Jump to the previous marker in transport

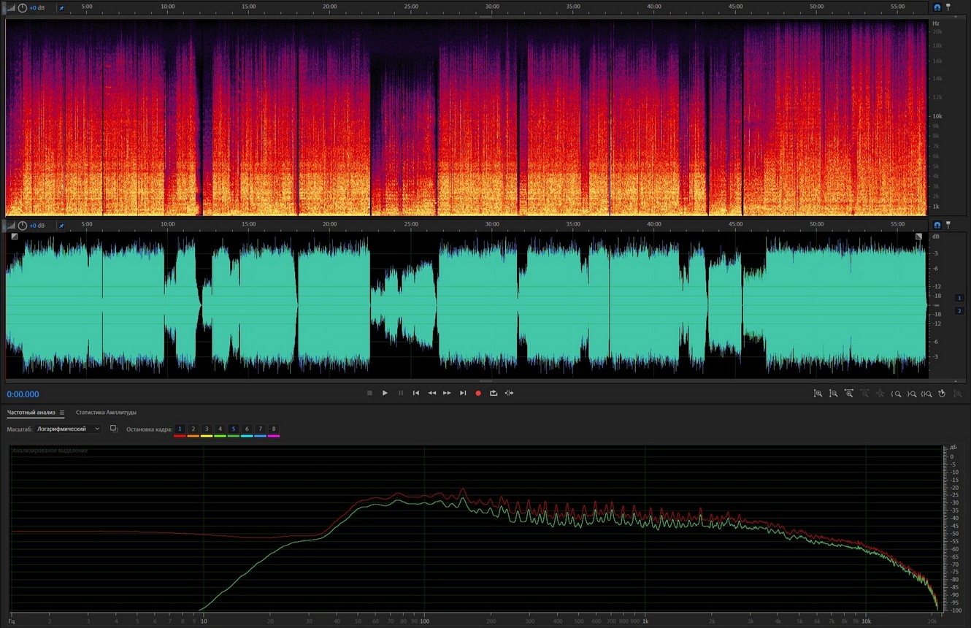tap(416, 393)
